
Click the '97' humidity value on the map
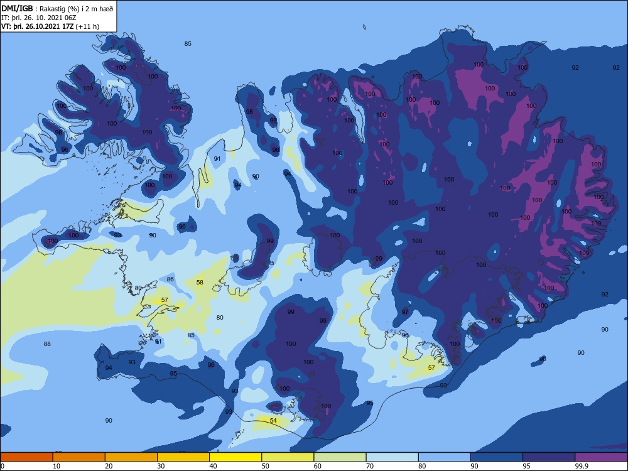point(405,311)
